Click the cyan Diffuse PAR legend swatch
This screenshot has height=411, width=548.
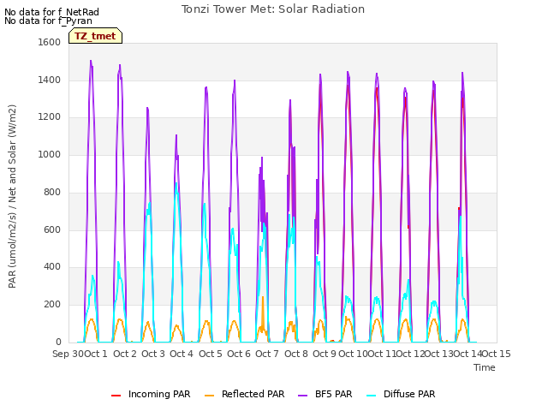point(372,396)
